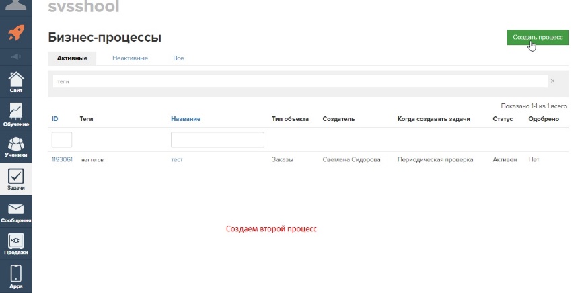Click the speaker notifications icon
586x293 pixels.
pyautogui.click(x=16, y=56)
